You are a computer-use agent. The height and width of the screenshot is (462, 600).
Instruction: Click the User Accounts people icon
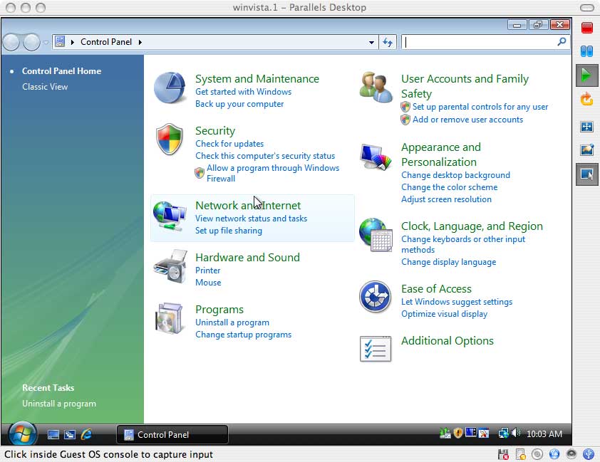(x=376, y=87)
